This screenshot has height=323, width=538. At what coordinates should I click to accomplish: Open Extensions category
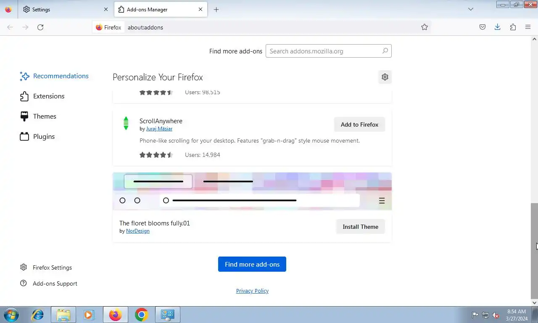[42, 96]
